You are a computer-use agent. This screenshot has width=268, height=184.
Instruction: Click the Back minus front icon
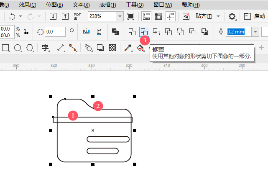click(x=193, y=32)
